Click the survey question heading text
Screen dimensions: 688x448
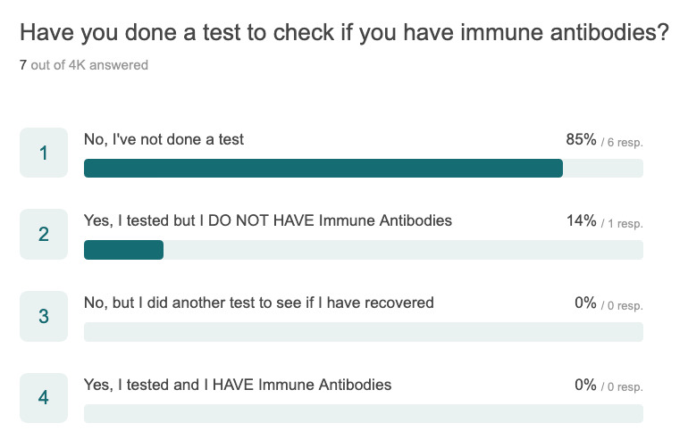coord(344,33)
